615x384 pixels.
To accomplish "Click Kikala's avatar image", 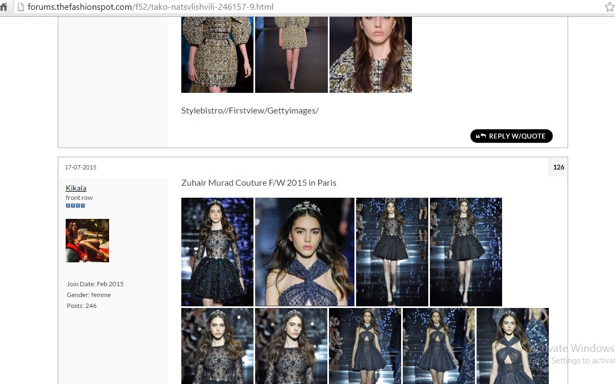I will point(87,241).
